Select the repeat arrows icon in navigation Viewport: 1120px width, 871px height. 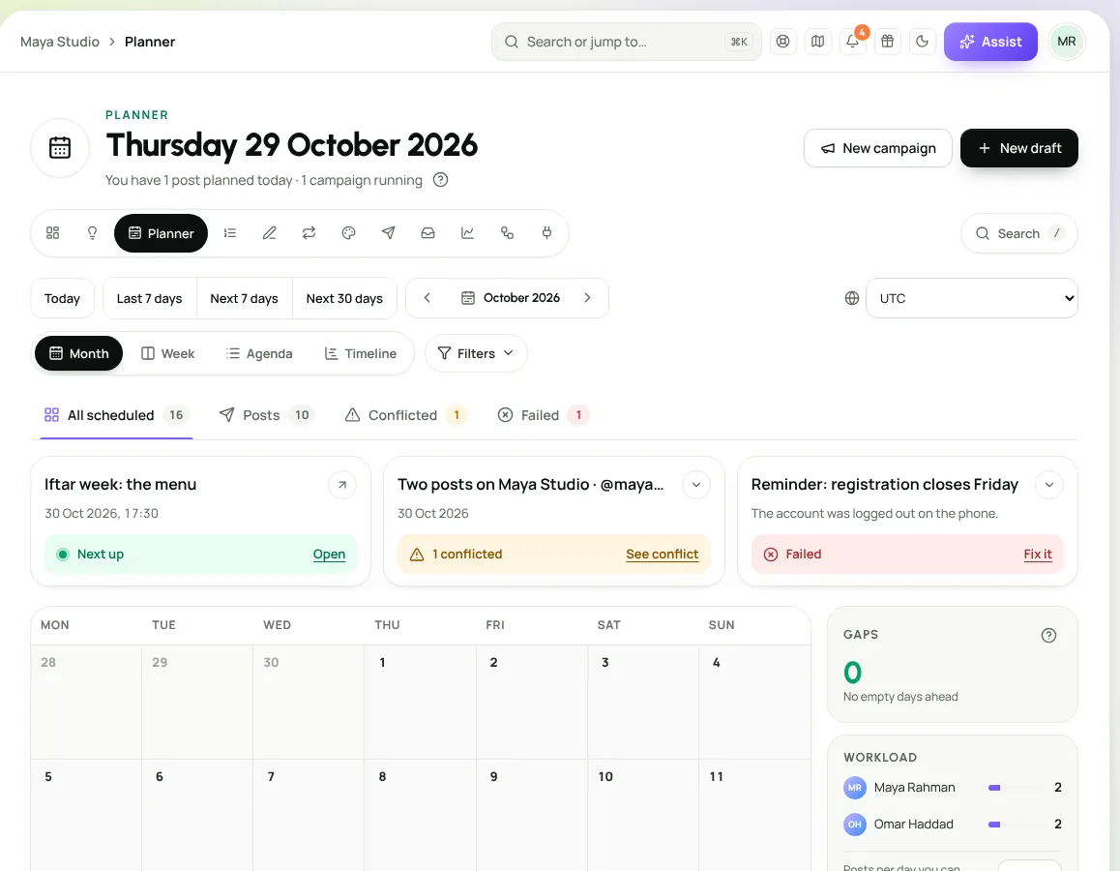[309, 233]
